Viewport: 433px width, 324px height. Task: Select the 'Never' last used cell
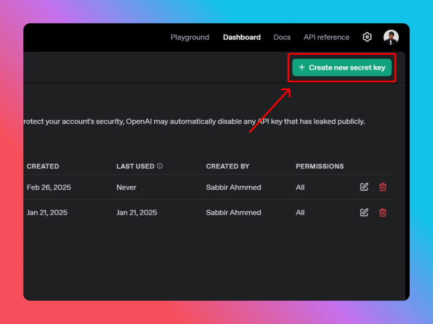pos(126,187)
